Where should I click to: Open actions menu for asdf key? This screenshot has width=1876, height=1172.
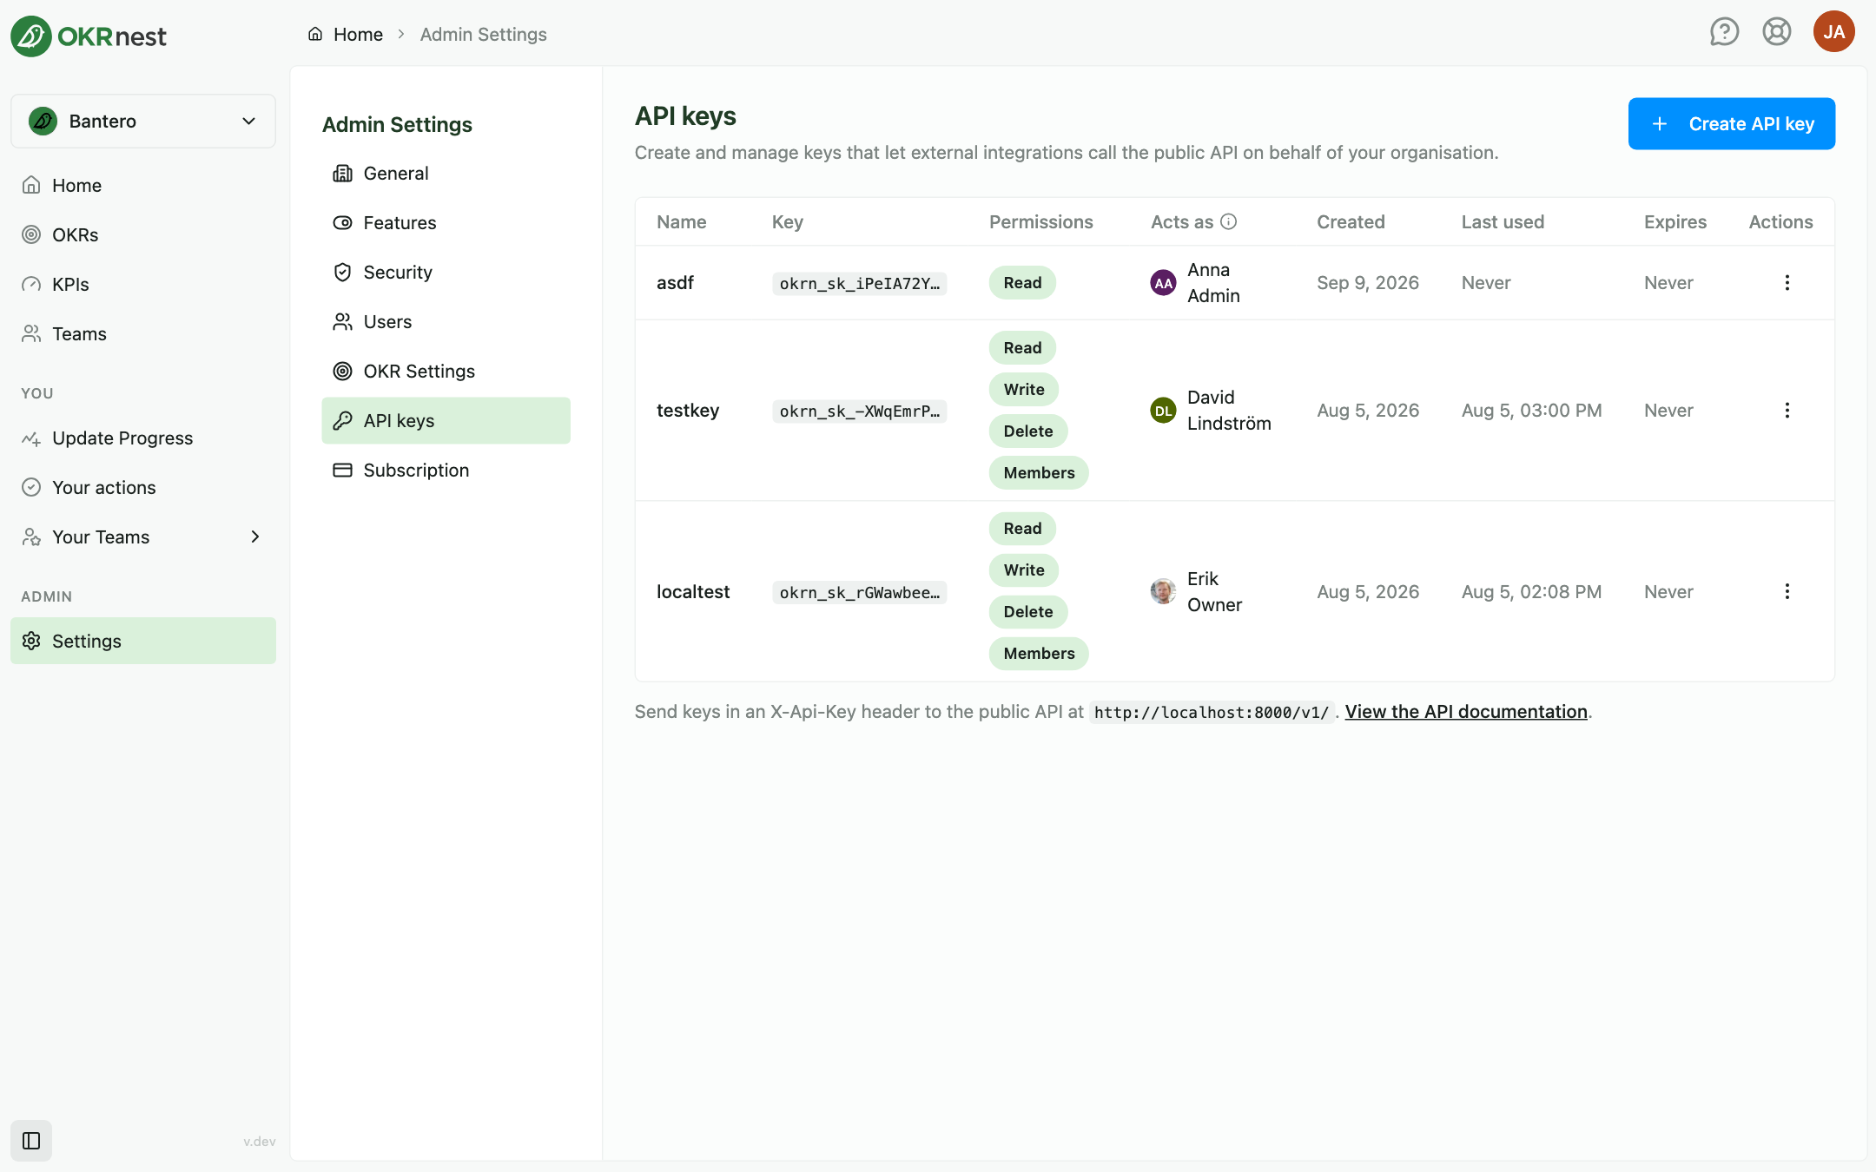(x=1787, y=283)
